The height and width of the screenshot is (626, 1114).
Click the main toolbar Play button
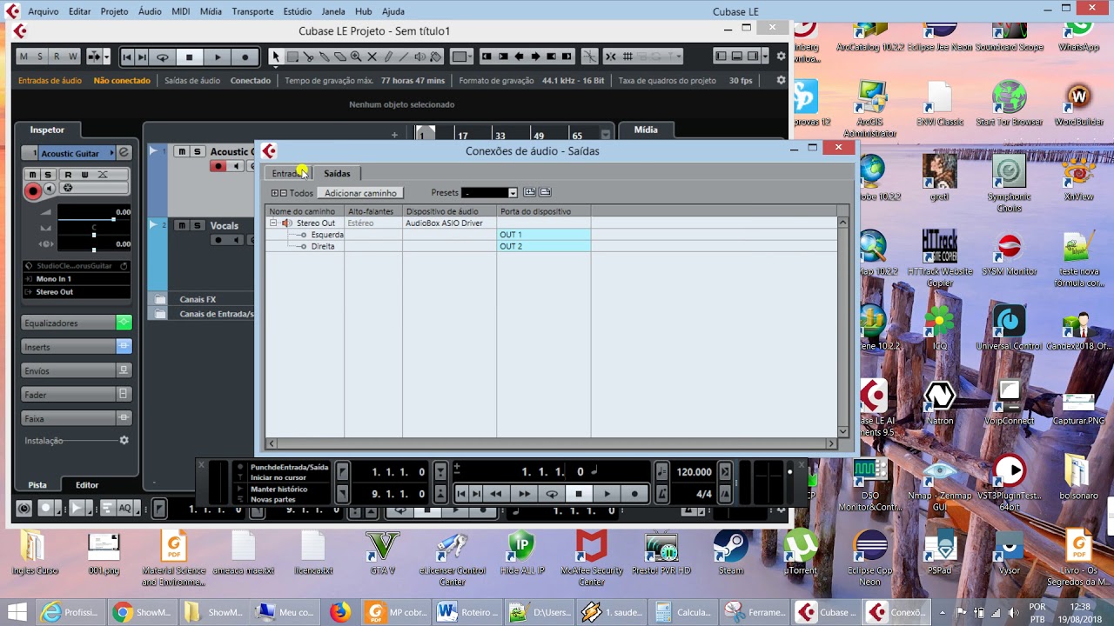click(218, 57)
